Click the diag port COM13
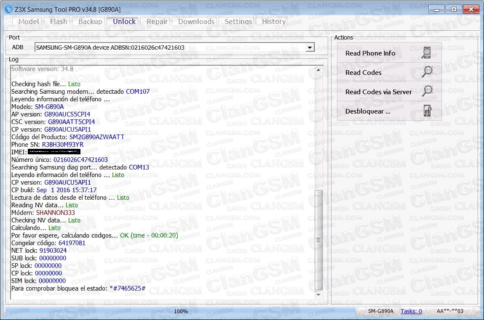The image size is (484, 320). (139, 167)
